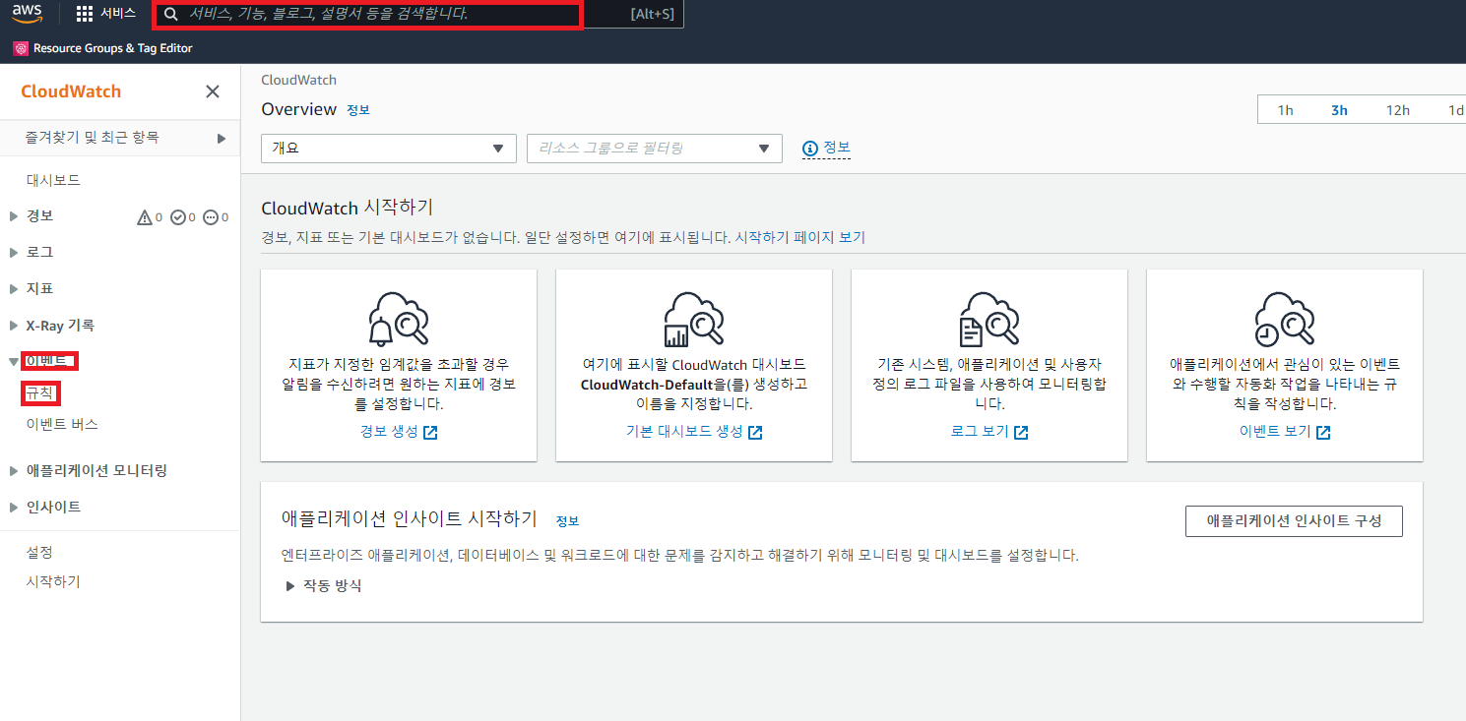Click the search magnifier icon in top bar

point(171,14)
